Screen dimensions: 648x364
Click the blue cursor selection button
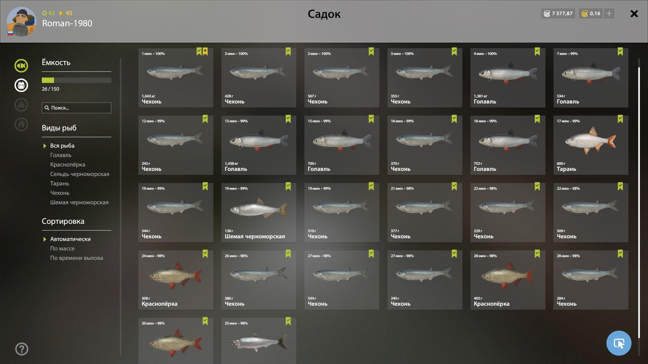619,343
